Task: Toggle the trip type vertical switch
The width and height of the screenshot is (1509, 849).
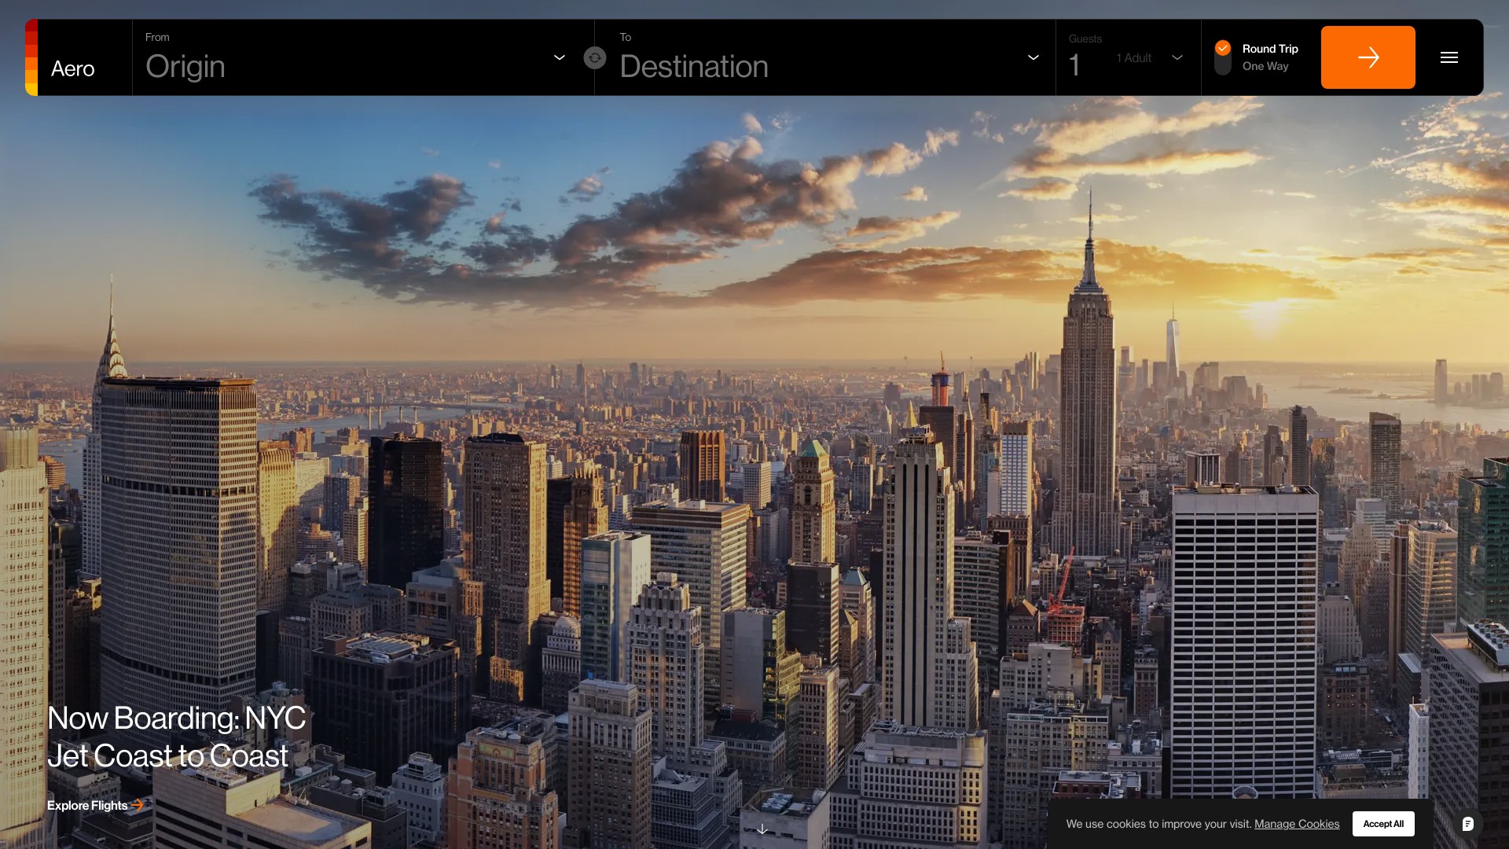Action: click(1222, 57)
